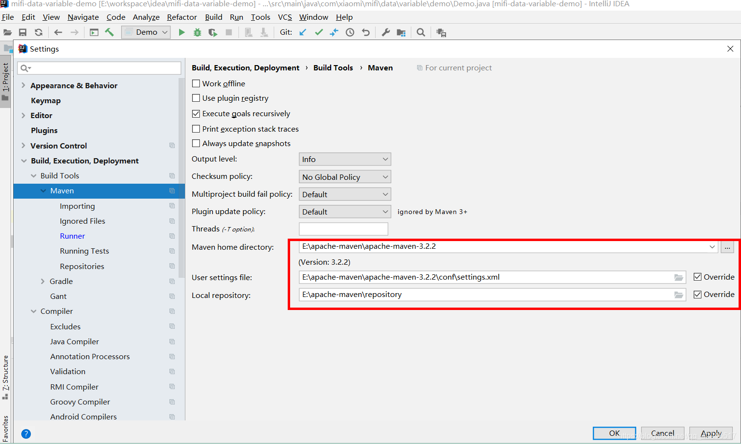Click the Threads input field
741x445 pixels.
tap(343, 229)
